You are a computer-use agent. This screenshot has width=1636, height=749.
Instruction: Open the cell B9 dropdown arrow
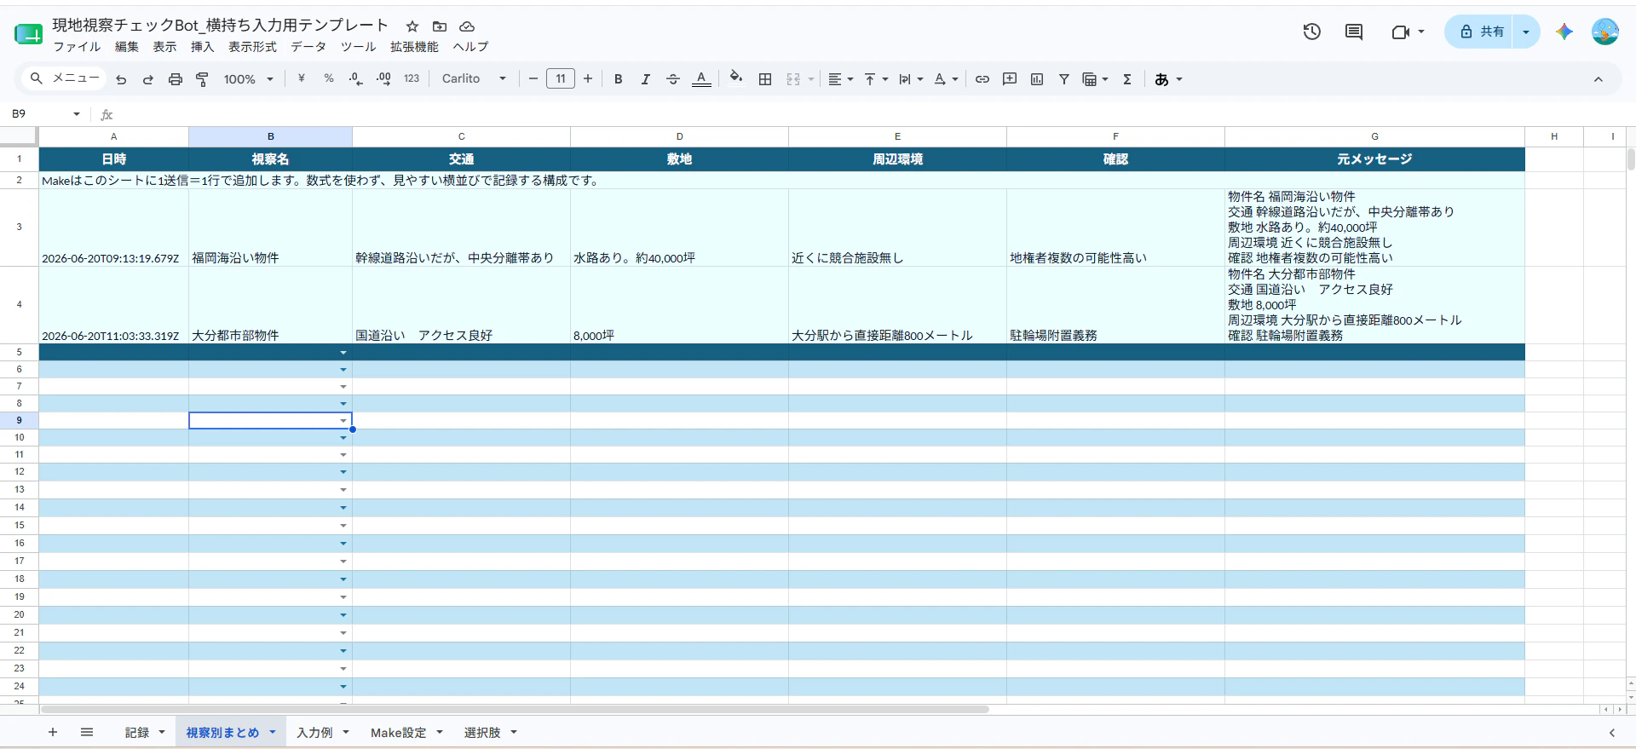click(343, 421)
